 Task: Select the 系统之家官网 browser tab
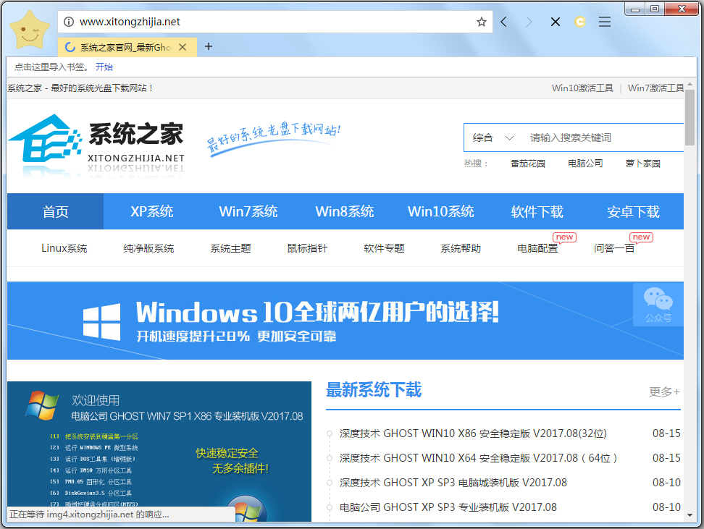click(127, 47)
